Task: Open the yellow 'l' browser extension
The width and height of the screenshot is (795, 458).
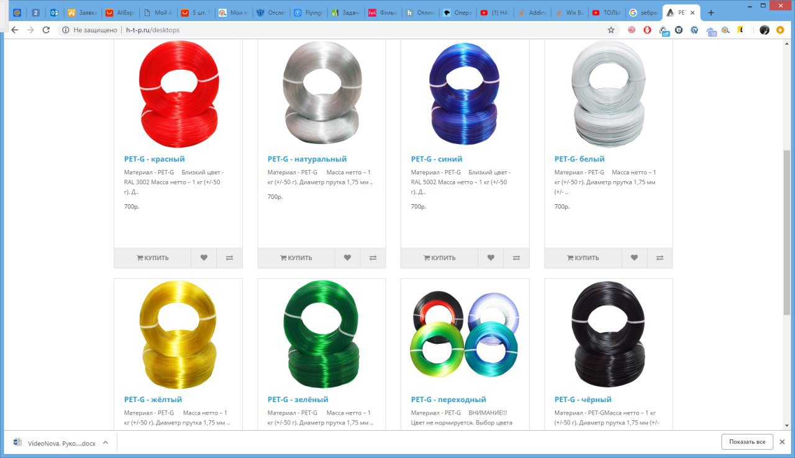Action: (x=740, y=30)
